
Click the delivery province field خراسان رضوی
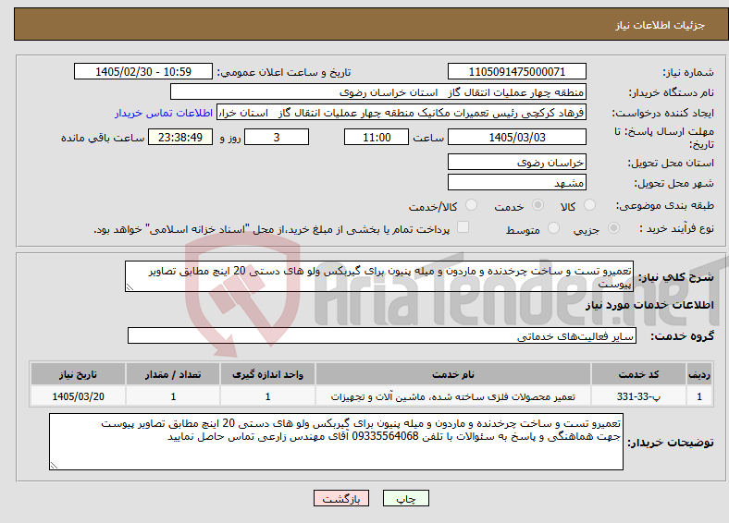coord(516,162)
